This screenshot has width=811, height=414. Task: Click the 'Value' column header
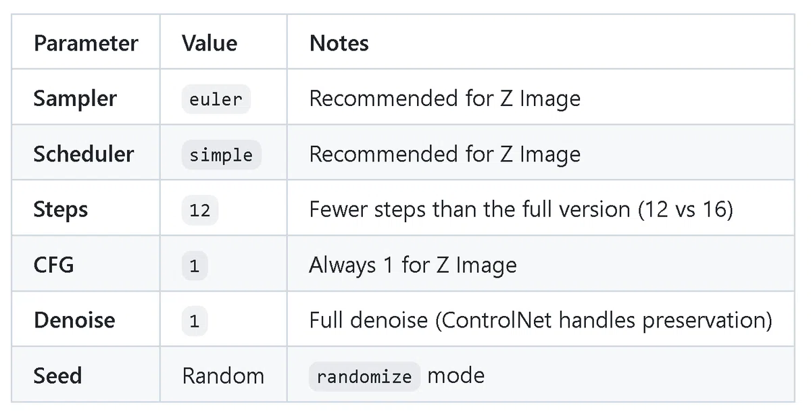point(210,43)
